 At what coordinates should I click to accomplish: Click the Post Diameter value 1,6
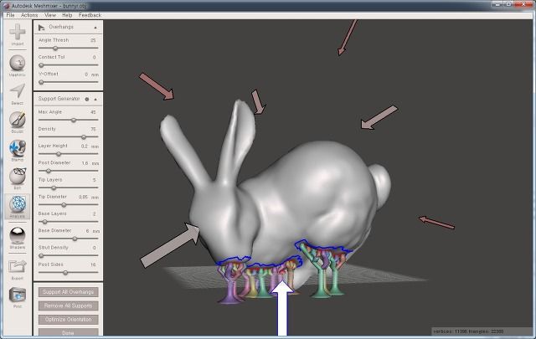85,163
